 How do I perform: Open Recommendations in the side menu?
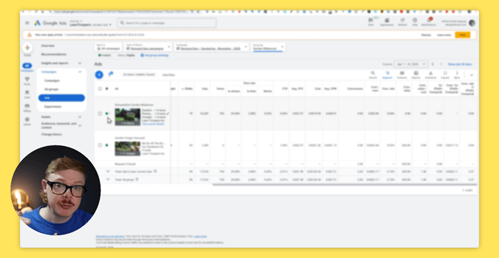(x=53, y=54)
